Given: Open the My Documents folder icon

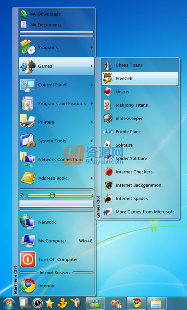Looking at the screenshot, I should pos(24,25).
